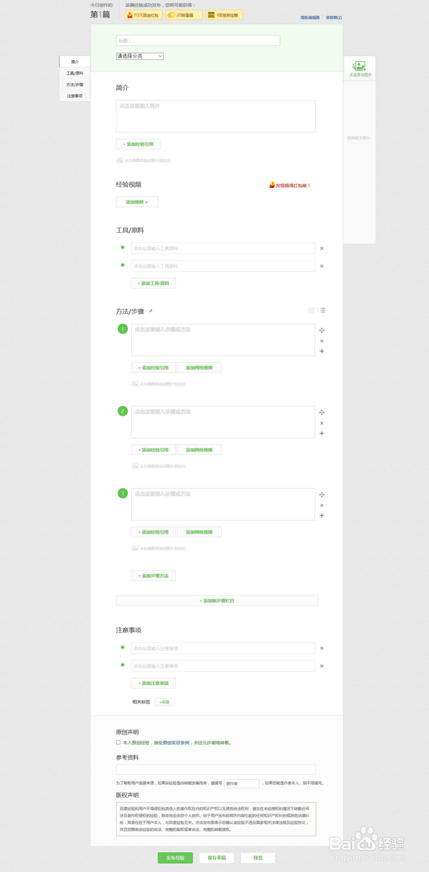This screenshot has height=872, width=429.
Task: Open the 草稿箱(2) drafts link
Action: pyautogui.click(x=334, y=18)
